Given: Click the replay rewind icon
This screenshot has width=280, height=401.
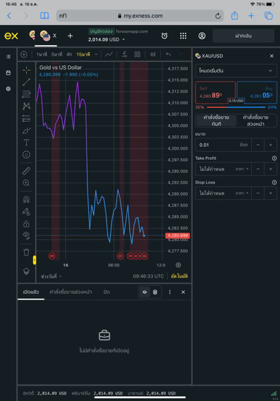Looking at the screenshot, I should pos(153,55).
